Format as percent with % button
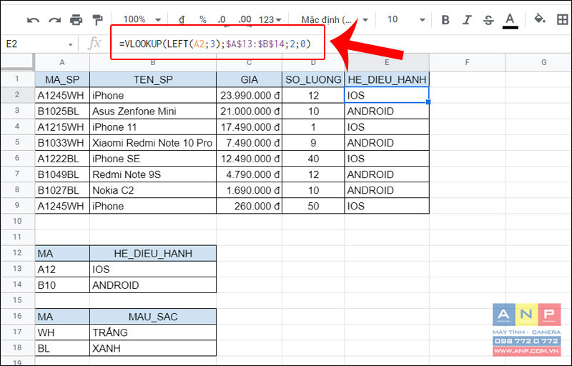 coord(203,20)
